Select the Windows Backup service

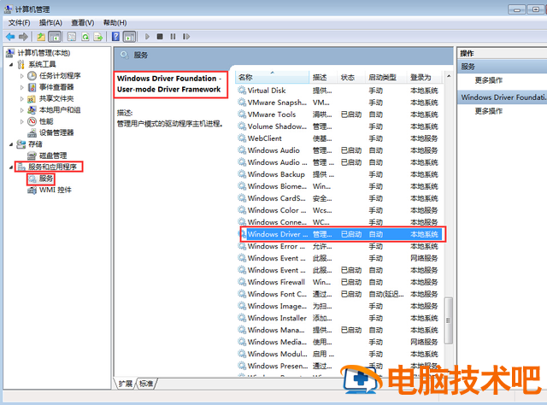pos(338,174)
